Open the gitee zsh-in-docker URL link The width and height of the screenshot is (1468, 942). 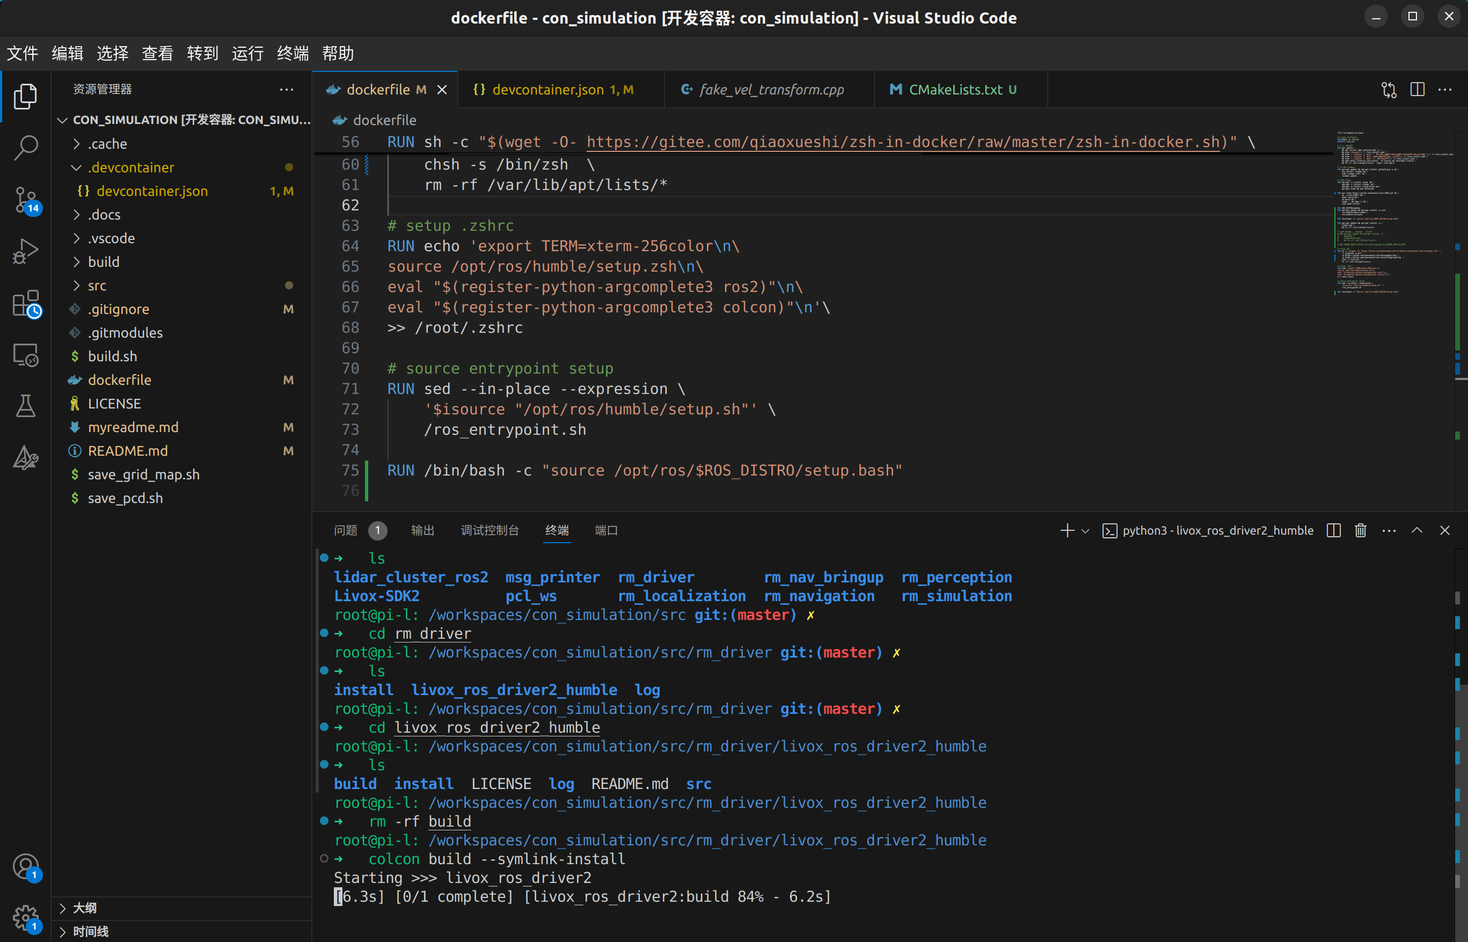tap(902, 143)
